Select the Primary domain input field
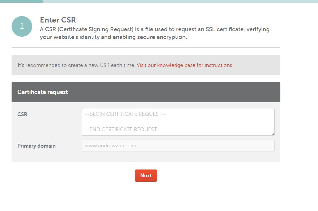318x211 pixels. click(x=178, y=145)
